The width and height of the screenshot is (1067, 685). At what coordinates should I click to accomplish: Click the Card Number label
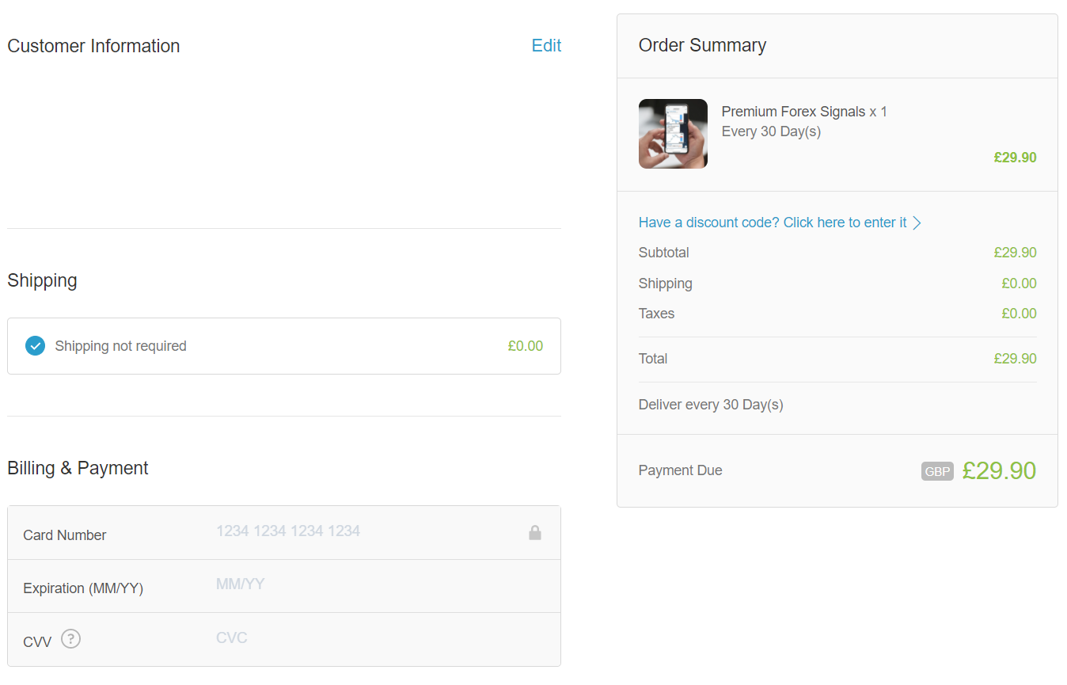tap(65, 535)
